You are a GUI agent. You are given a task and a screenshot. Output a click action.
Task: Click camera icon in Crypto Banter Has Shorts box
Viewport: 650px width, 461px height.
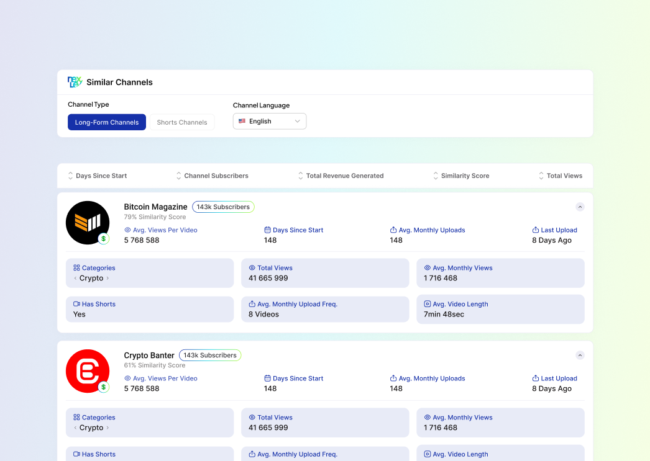tap(76, 454)
